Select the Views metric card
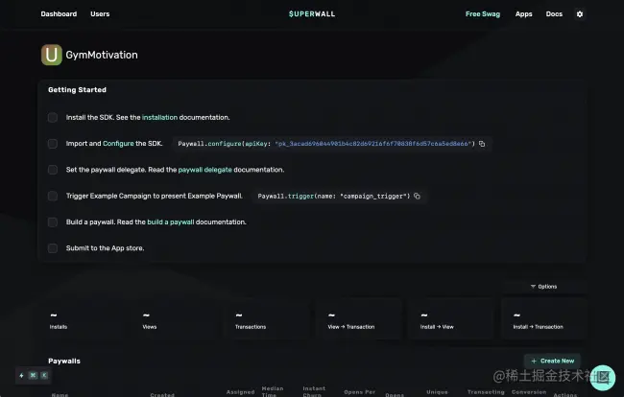Viewport: 624px width, 397px height. [x=175, y=319]
